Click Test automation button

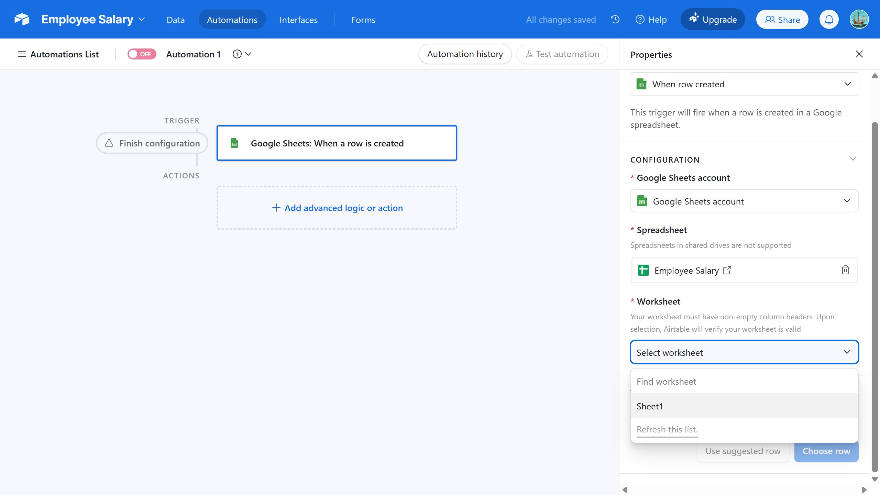(x=562, y=54)
